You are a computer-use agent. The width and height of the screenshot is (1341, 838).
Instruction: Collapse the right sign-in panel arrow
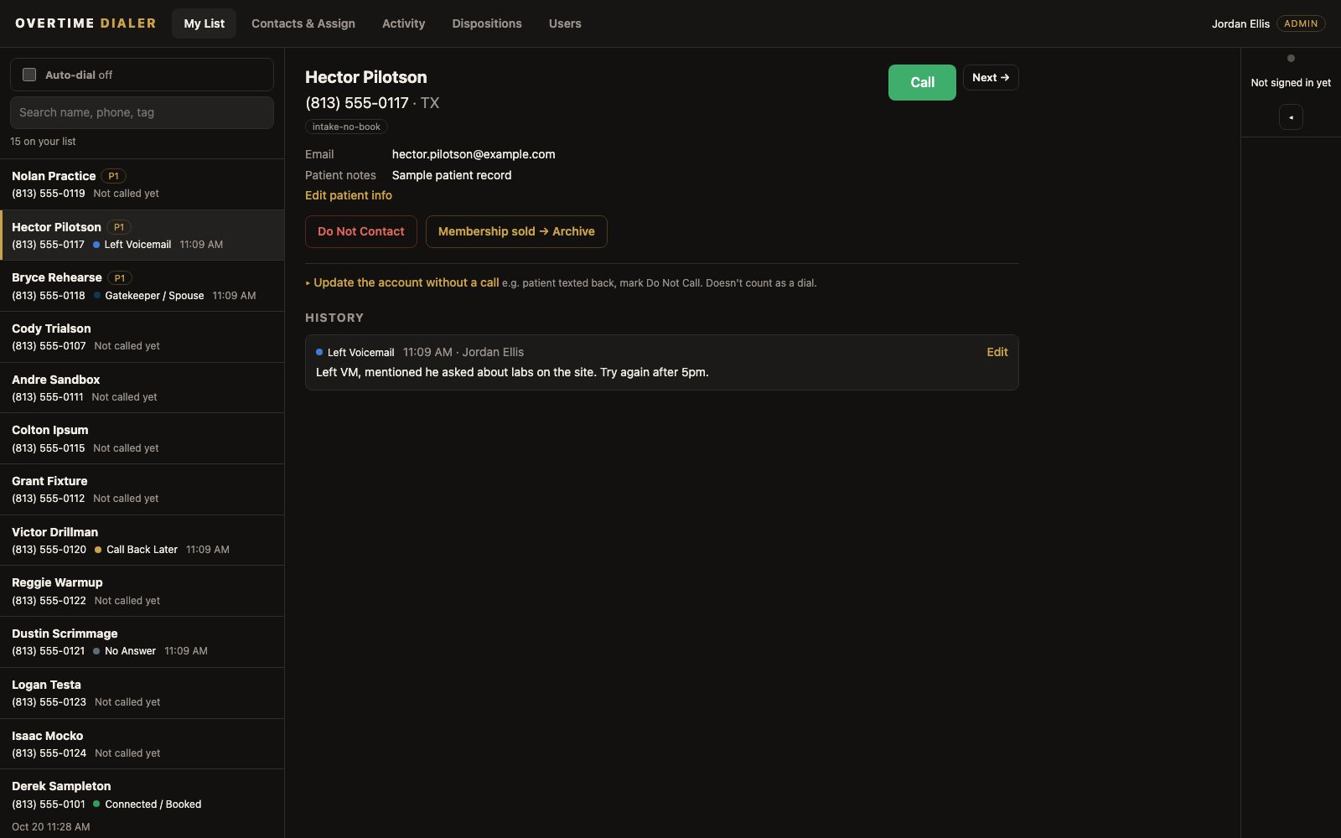pos(1291,117)
